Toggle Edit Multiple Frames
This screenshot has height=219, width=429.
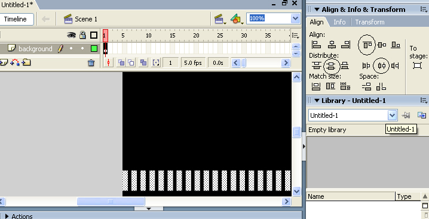click(x=143, y=63)
